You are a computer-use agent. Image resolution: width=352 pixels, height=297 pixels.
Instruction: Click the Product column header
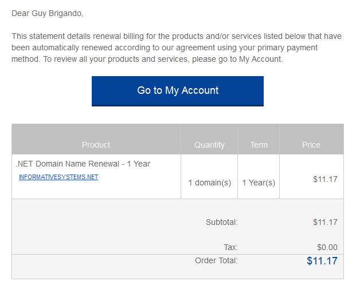pyautogui.click(x=96, y=145)
